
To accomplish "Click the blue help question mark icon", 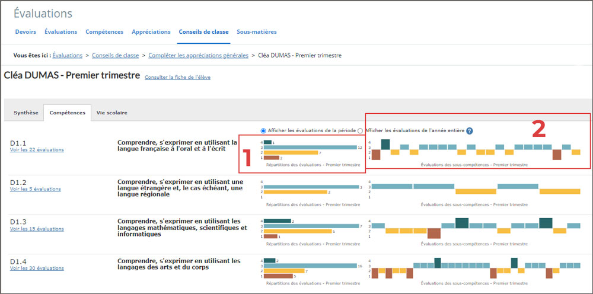I will point(470,130).
